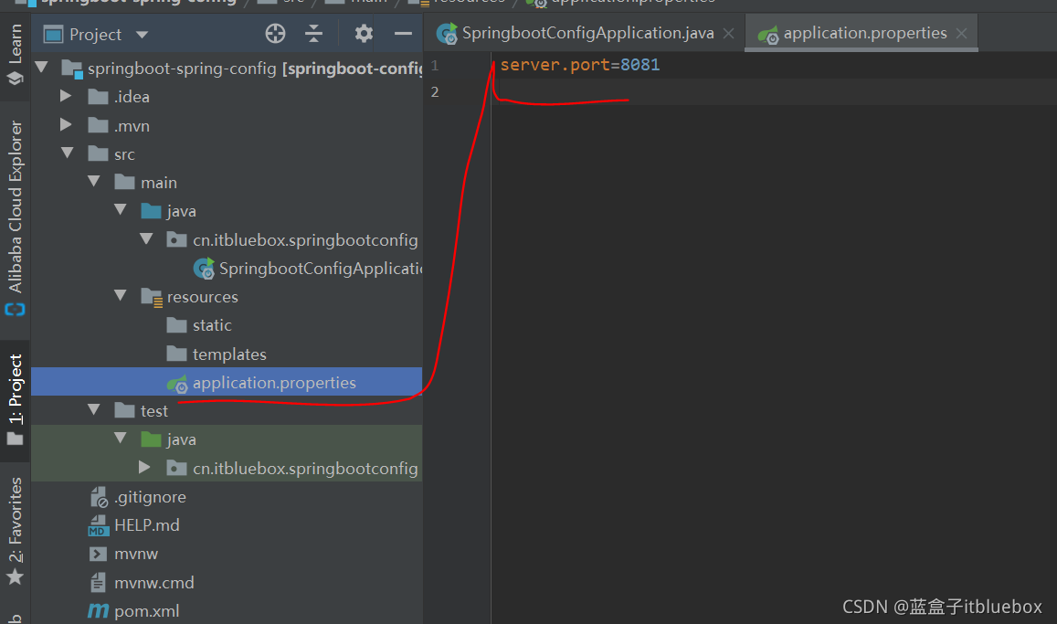1057x624 pixels.
Task: Click the resources folder icon
Action: 152,297
